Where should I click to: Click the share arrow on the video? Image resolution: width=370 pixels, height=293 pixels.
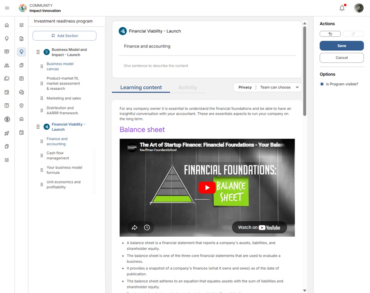(135, 227)
